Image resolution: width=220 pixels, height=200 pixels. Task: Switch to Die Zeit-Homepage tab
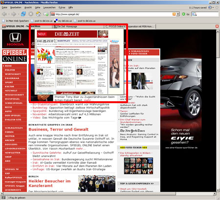pos(78,26)
